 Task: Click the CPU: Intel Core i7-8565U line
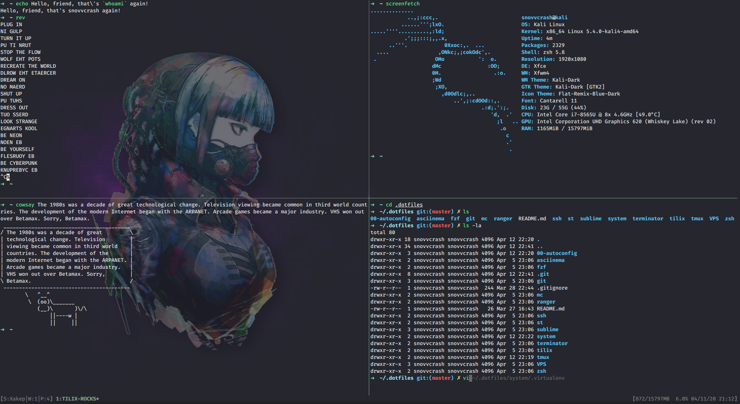(x=590, y=114)
